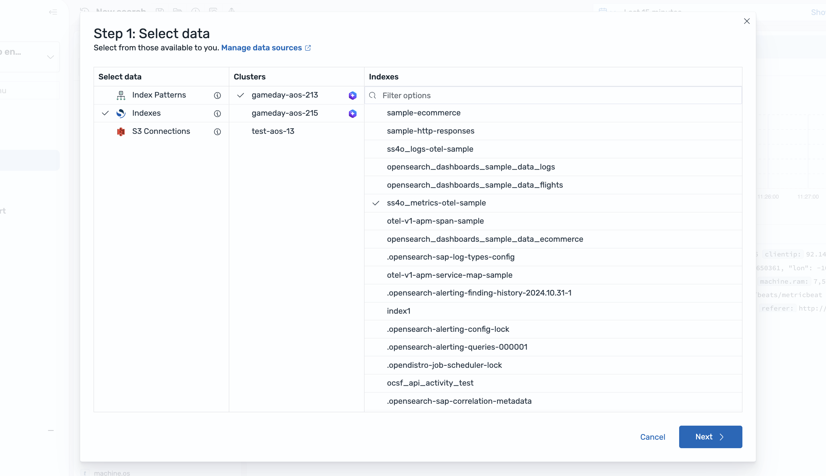
Task: Pick the opensearch_dashboards_sample_data_flights index
Action: (x=474, y=185)
